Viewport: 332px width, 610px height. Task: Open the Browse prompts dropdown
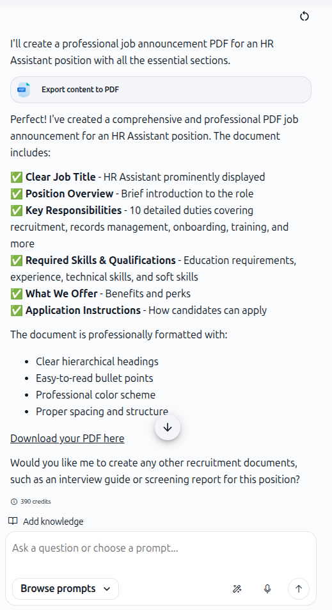66,589
